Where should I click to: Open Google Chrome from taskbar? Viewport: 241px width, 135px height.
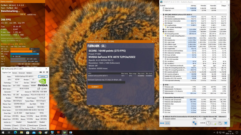pyautogui.click(x=40, y=132)
